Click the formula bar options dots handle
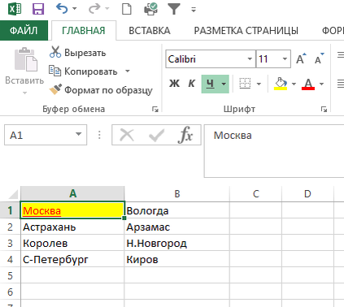This screenshot has width=344, height=307. 99,135
